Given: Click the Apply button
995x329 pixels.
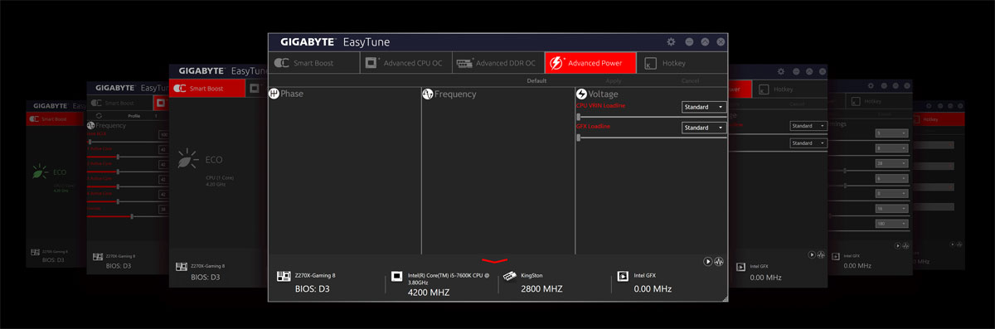Looking at the screenshot, I should coord(614,80).
